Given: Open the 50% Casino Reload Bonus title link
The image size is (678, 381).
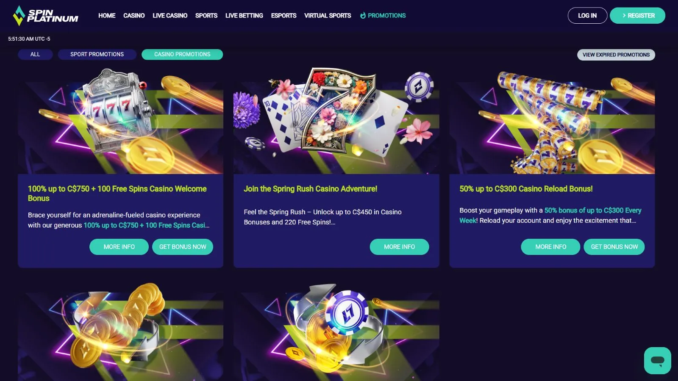Looking at the screenshot, I should [526, 189].
